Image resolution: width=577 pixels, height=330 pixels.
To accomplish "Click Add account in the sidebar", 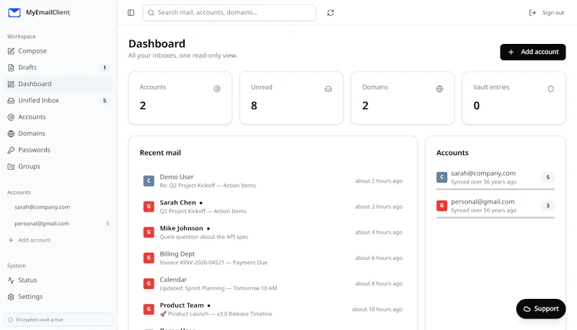I will 58,240.
